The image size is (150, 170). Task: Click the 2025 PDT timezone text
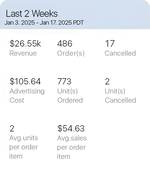[x=71, y=23]
